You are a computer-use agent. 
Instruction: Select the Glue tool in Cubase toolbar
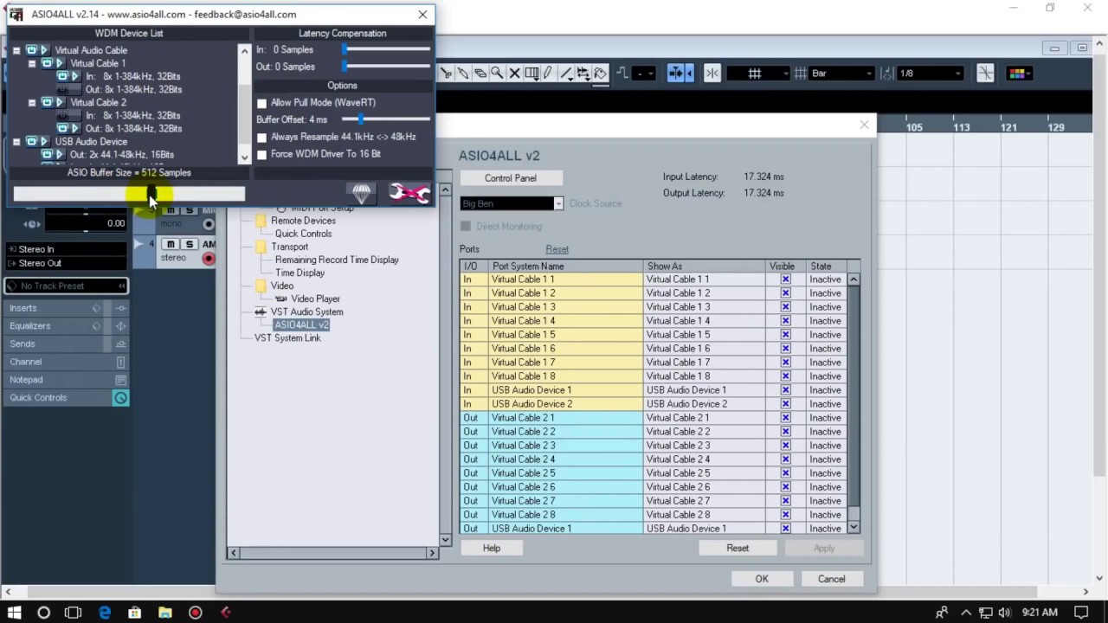click(463, 74)
